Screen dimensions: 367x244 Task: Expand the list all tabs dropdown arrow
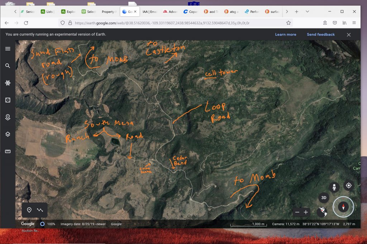[x=307, y=11]
